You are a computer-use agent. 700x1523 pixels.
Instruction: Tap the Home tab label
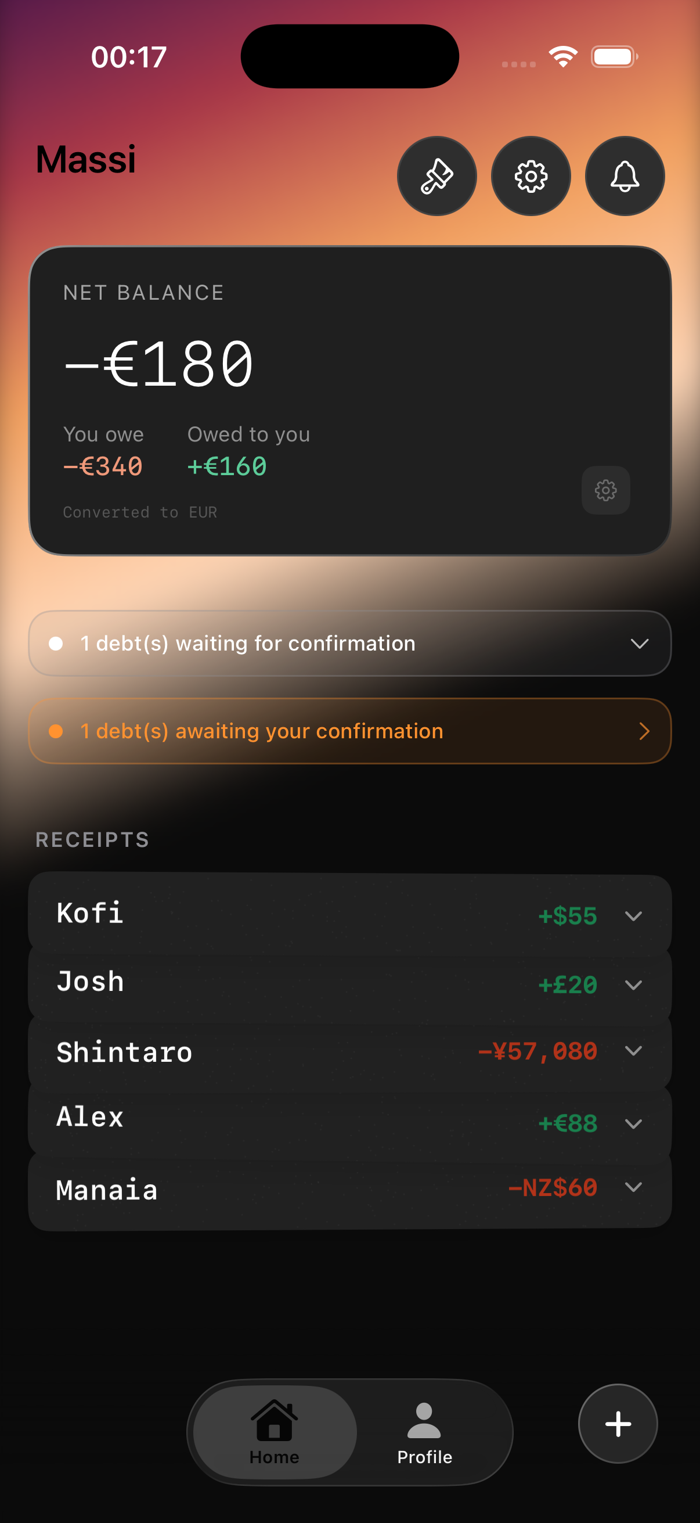point(274,1457)
